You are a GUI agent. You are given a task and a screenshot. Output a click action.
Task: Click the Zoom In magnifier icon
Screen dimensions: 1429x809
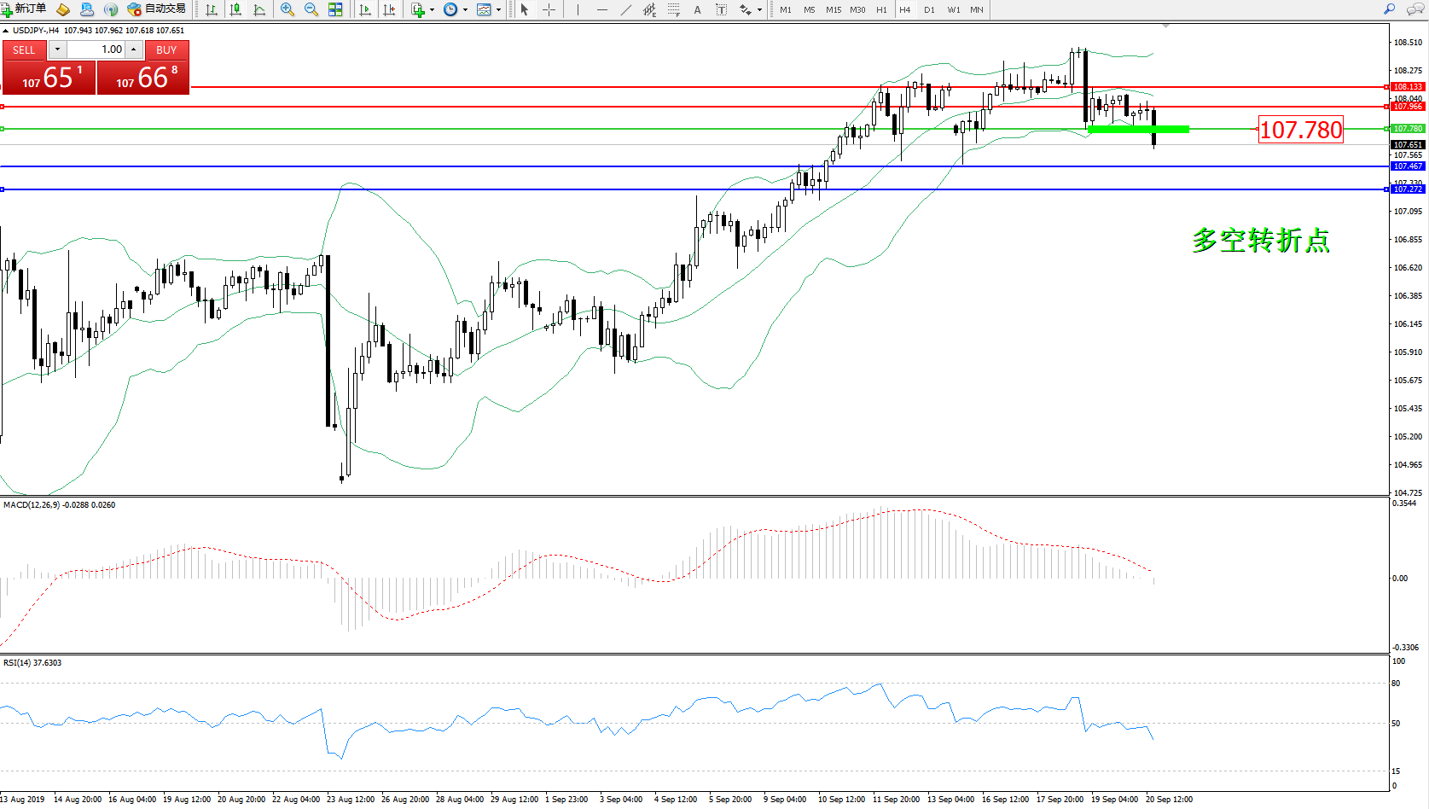[288, 9]
